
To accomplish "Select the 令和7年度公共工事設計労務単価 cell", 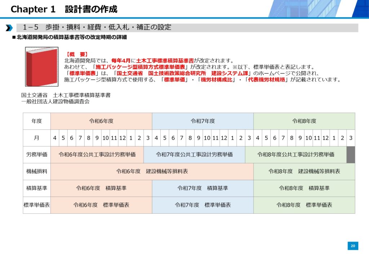I will click(194, 155).
